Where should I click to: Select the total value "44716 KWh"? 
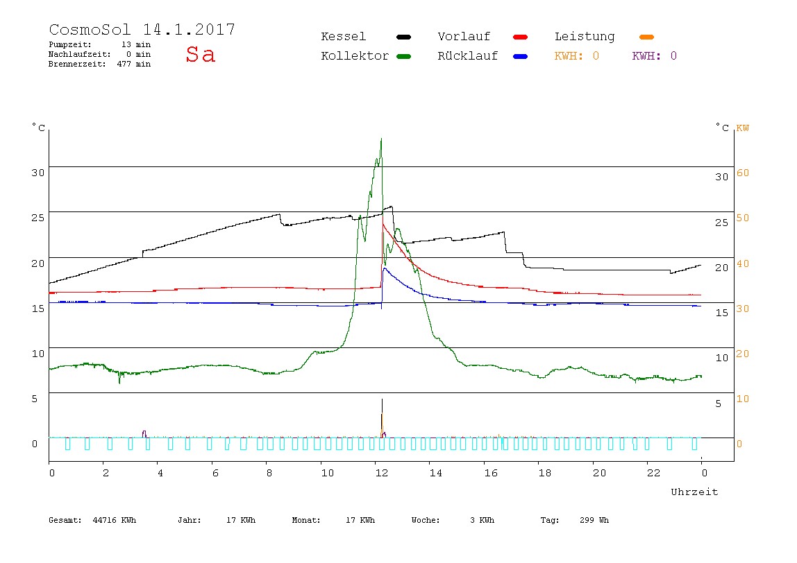coord(115,520)
